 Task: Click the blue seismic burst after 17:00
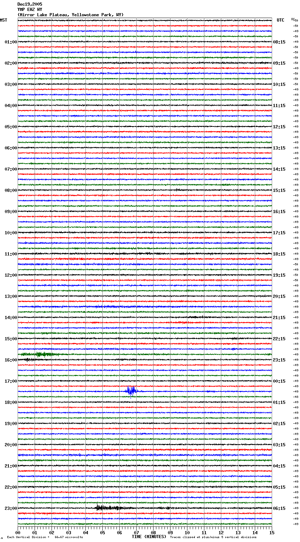click(131, 391)
